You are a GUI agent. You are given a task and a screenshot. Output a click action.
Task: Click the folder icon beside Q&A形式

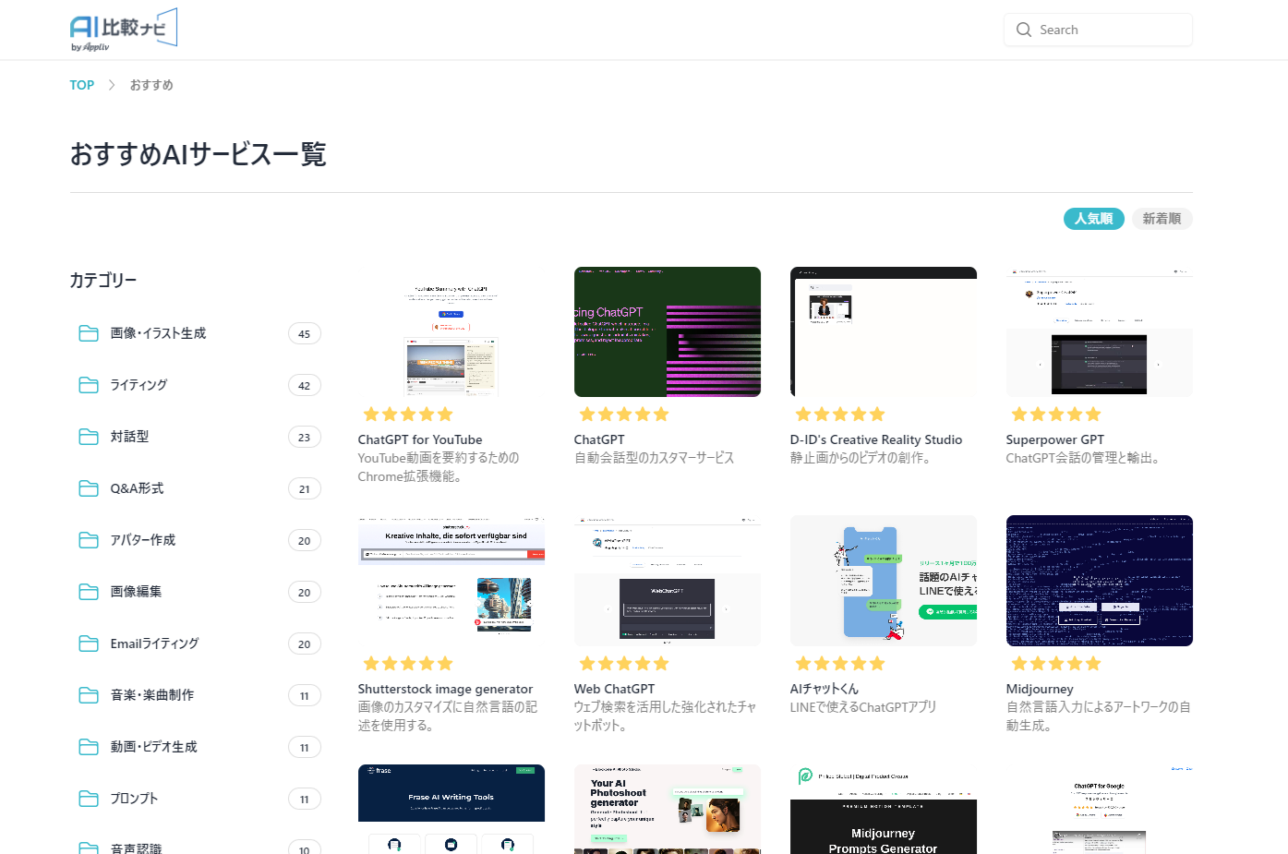click(x=89, y=488)
